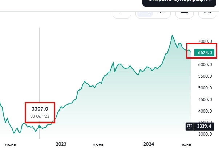Click the 03 Окт '22 date in tooltip
The height and width of the screenshot is (156, 219).
pyautogui.click(x=40, y=117)
